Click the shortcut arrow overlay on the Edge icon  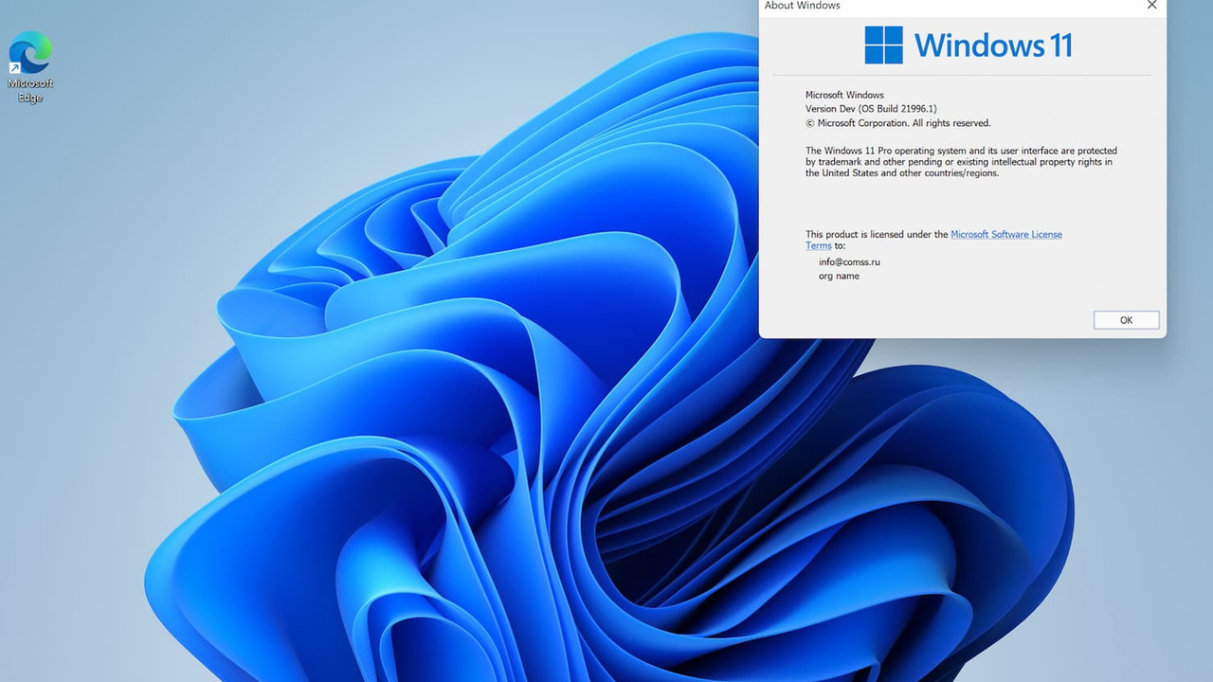[15, 68]
